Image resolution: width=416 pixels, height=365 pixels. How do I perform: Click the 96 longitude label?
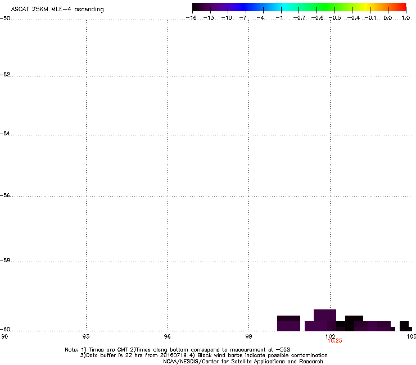click(167, 336)
